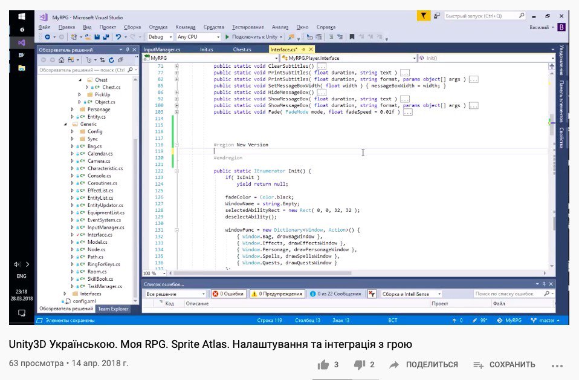579x380 pixels.
Task: Open the Debug configuration dropdown
Action: tap(160, 37)
